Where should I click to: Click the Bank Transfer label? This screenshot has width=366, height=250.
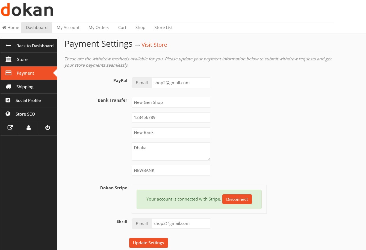(x=112, y=100)
